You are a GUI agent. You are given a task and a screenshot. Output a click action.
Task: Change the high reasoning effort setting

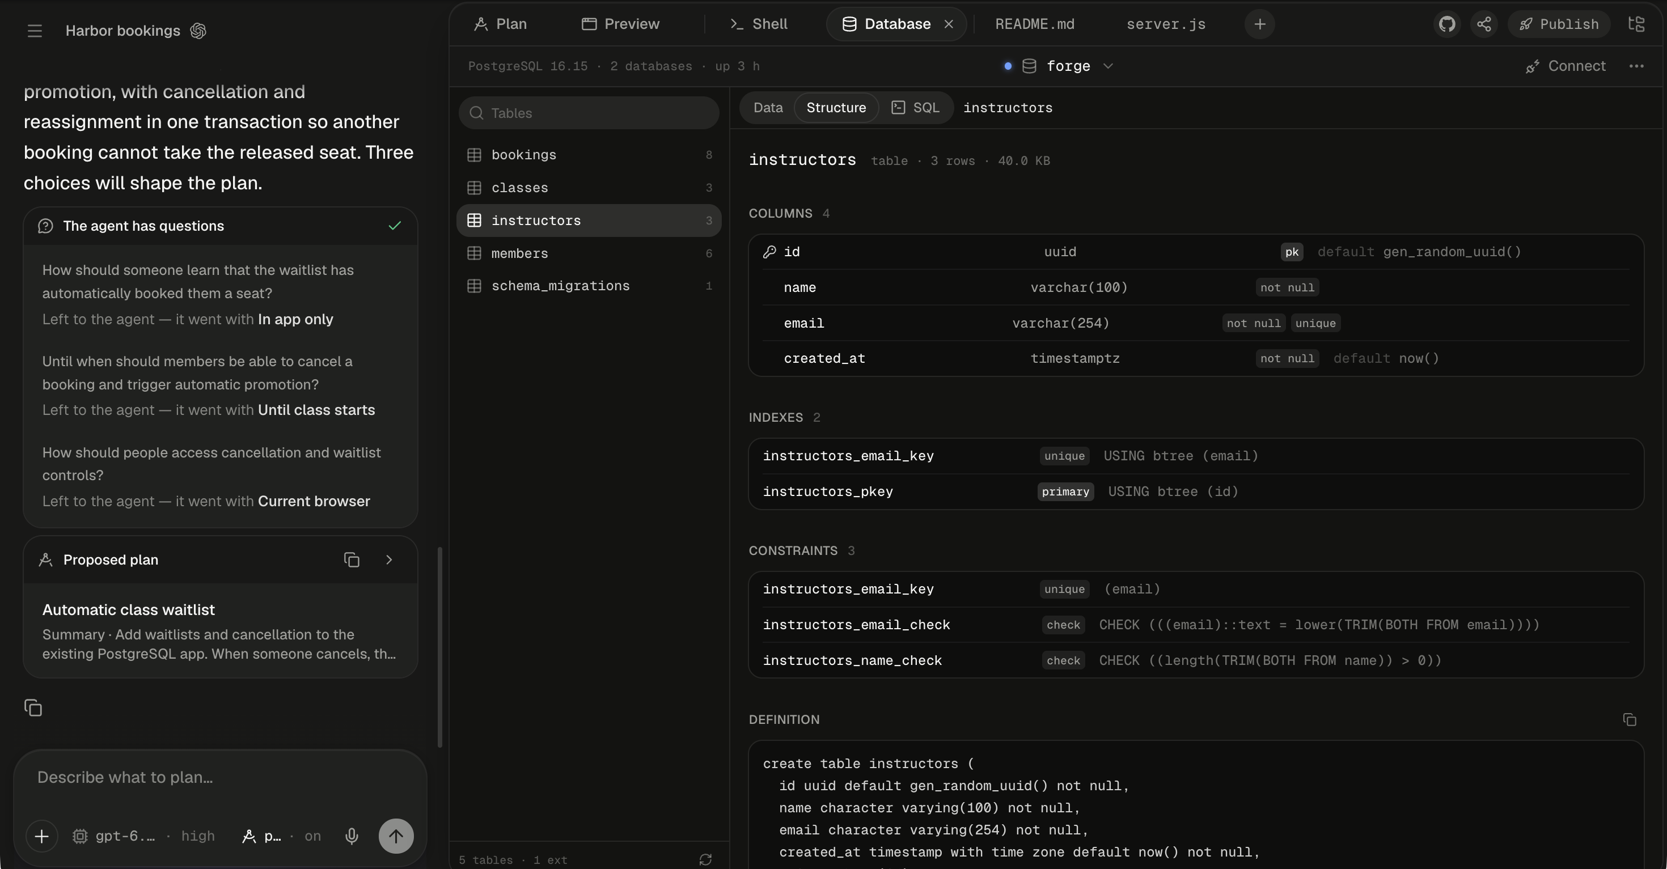(x=198, y=836)
